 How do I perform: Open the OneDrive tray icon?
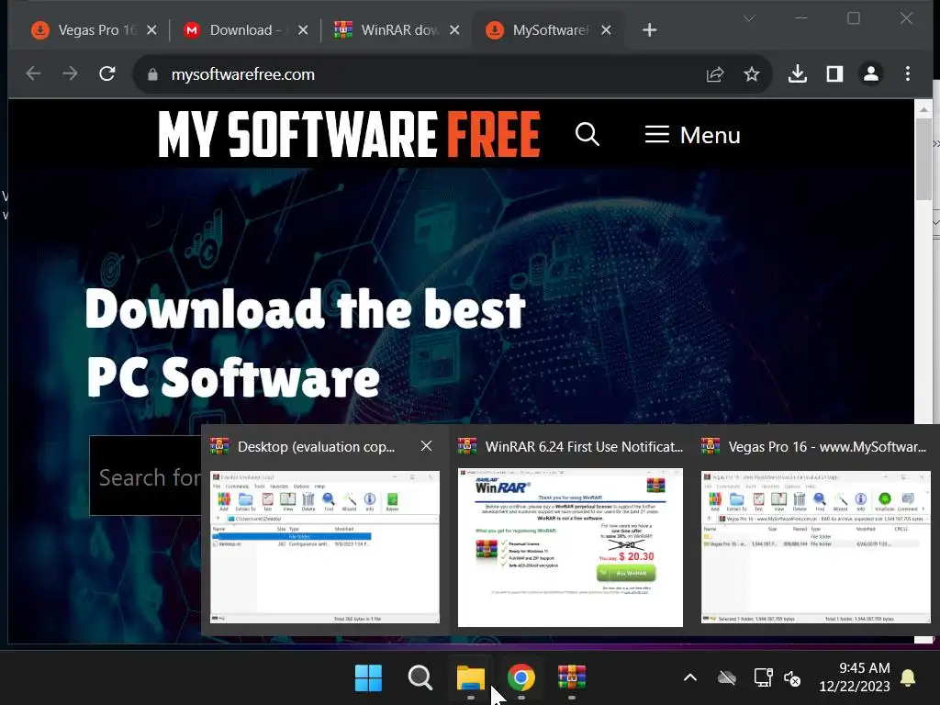pyautogui.click(x=727, y=678)
